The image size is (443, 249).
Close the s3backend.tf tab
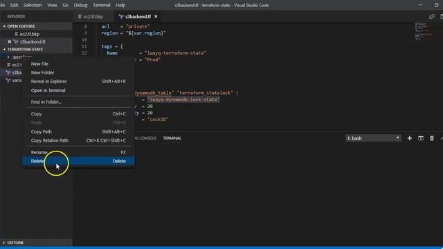point(156,17)
